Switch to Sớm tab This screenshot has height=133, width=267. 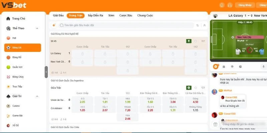coord(111,15)
